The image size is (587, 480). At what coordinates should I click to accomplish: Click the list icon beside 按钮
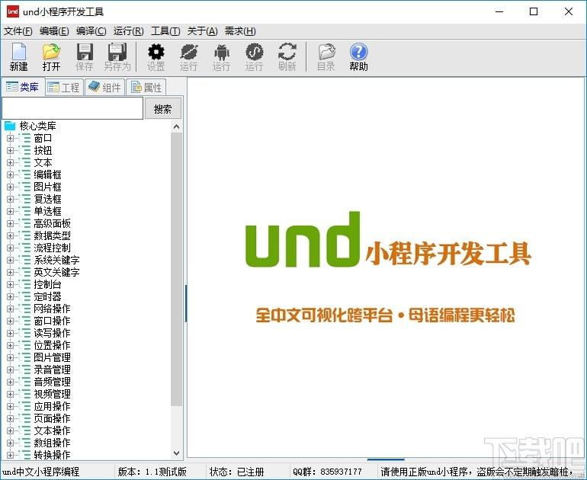point(25,150)
